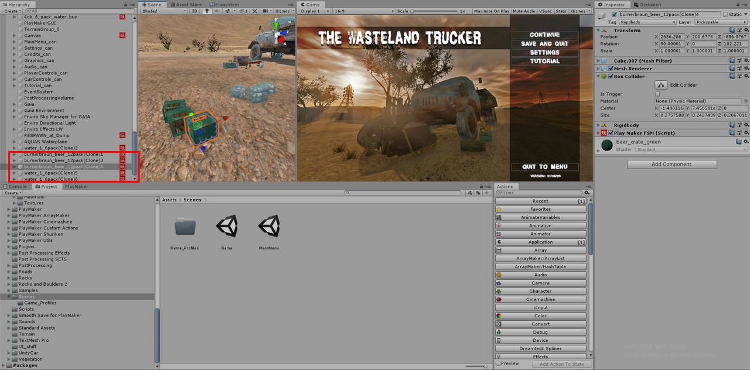Open Layer dropdown showing Pickupable
Screen dimensions: 750x370
(721, 22)
